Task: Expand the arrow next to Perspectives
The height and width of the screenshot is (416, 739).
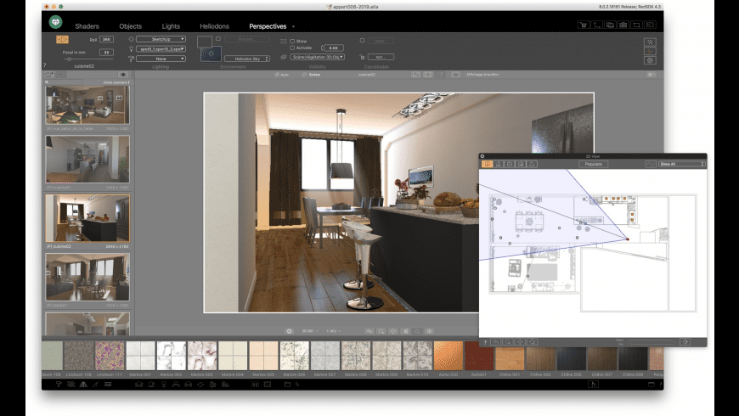Action: click(x=293, y=27)
